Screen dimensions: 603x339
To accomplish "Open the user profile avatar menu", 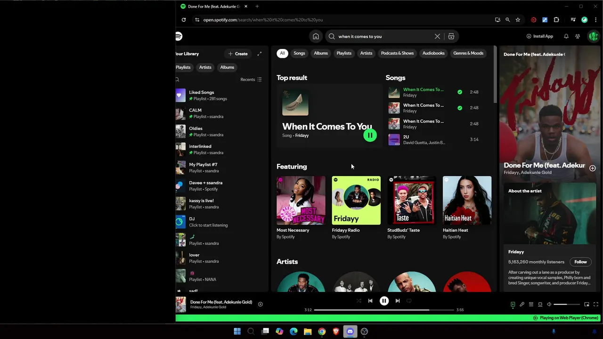I will click(593, 36).
